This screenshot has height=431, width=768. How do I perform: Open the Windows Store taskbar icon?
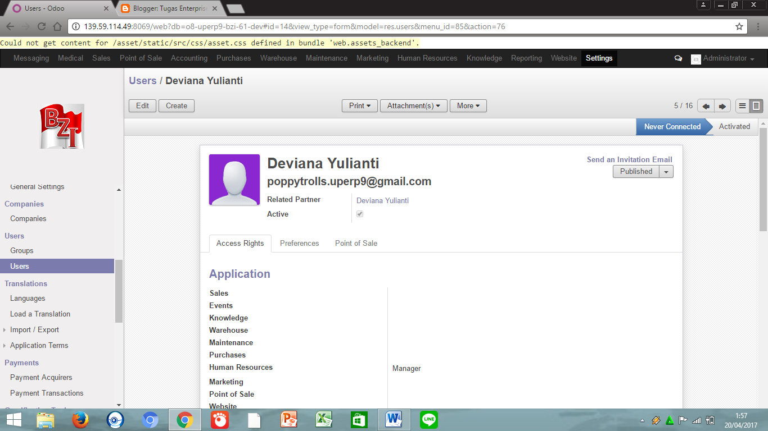pyautogui.click(x=359, y=420)
